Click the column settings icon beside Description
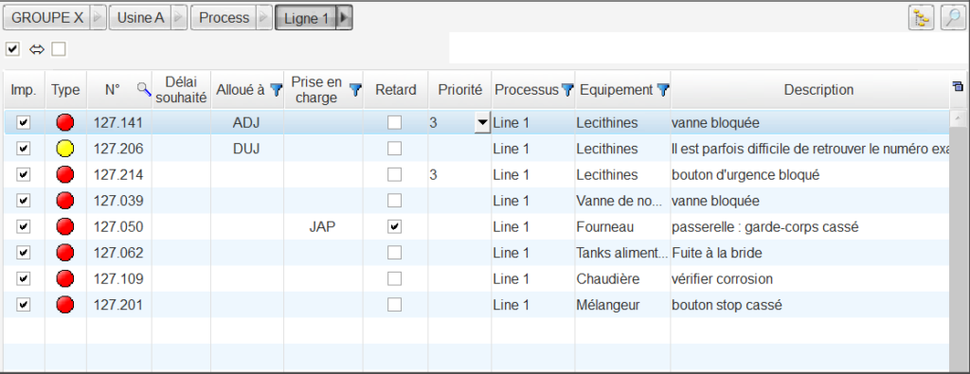This screenshot has width=970, height=374. pos(958,86)
